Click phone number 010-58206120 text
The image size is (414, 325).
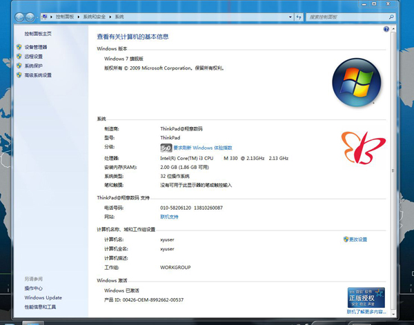(175, 208)
